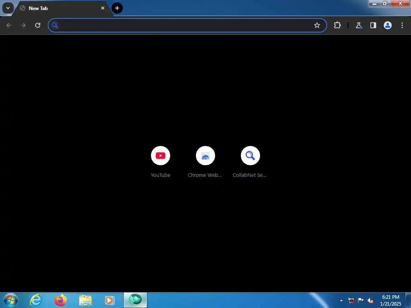Go back to the previous page
Viewport: 411px width, 308px height.
(9, 25)
